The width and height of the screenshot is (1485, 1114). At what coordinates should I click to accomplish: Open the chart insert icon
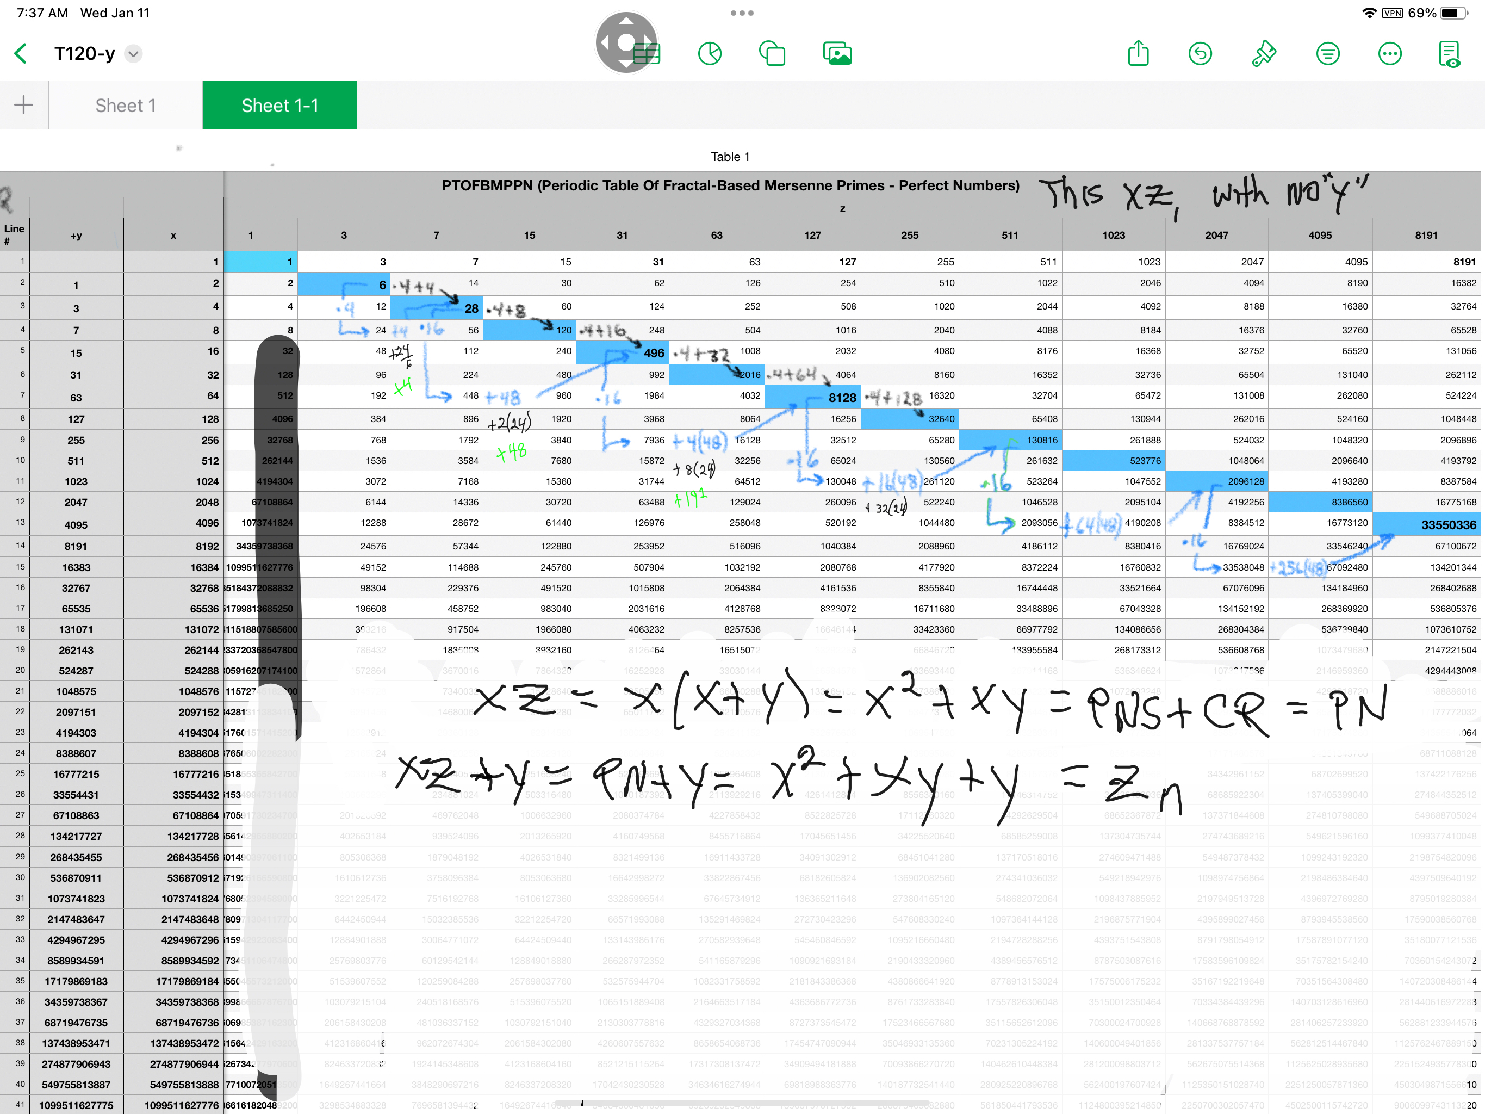point(710,54)
